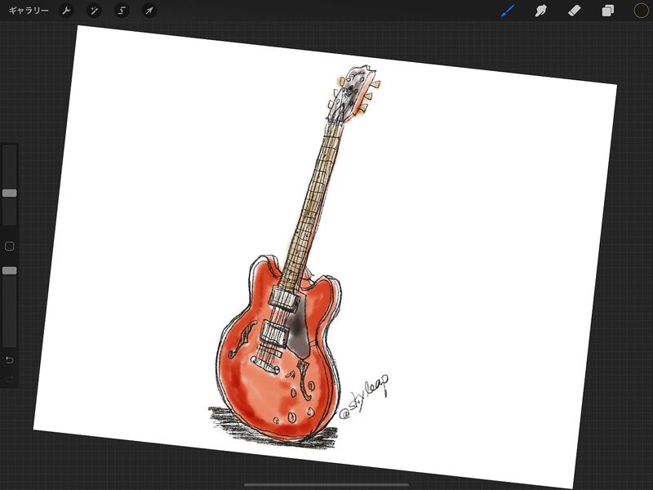Open the Layers panel
This screenshot has width=653, height=490.
(607, 11)
